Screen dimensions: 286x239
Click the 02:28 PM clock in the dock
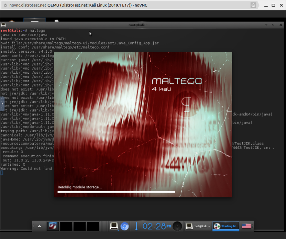[157, 226]
